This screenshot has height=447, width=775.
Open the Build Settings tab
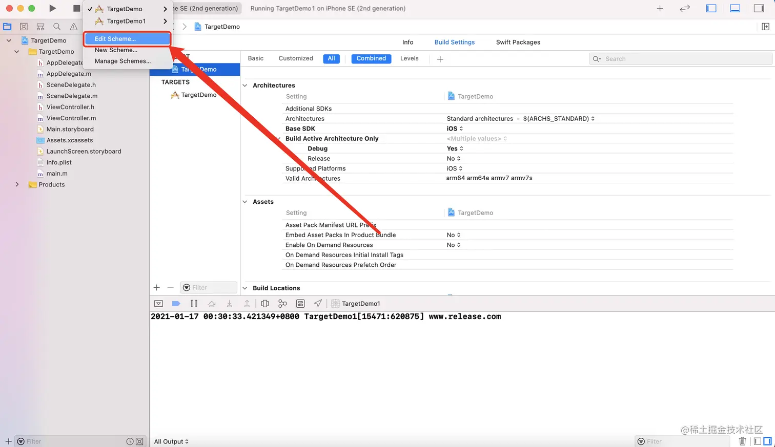(455, 42)
